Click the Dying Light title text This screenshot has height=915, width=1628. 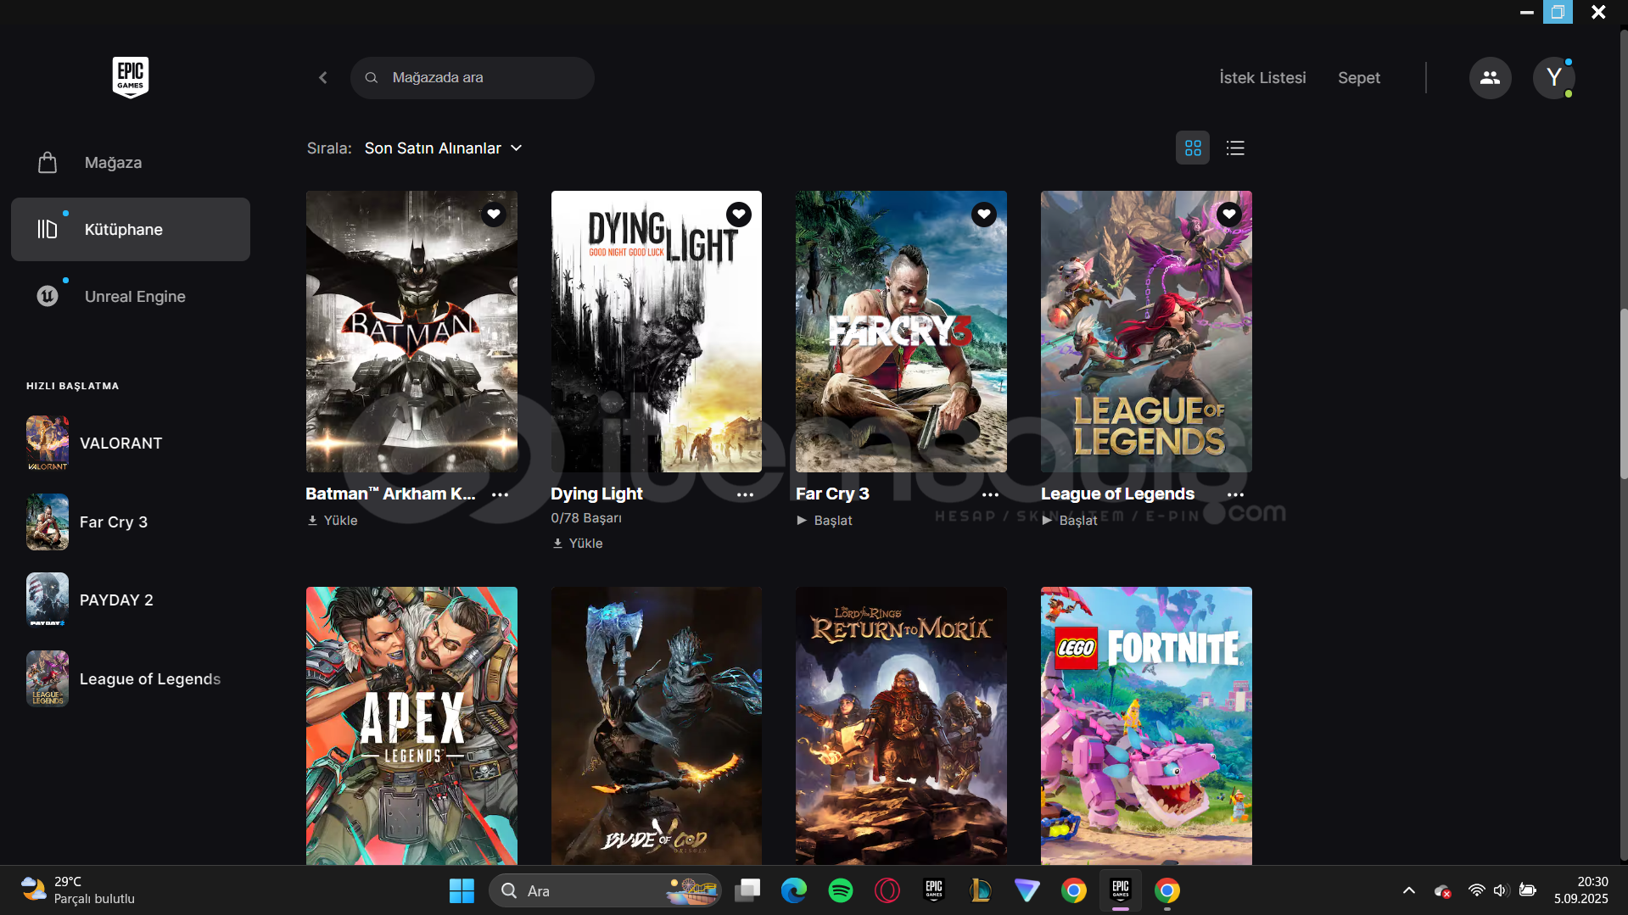[596, 494]
